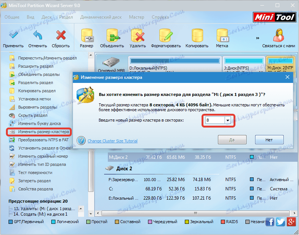Click the Нет button in dialog
This screenshot has height=235, width=299.
[269, 140]
